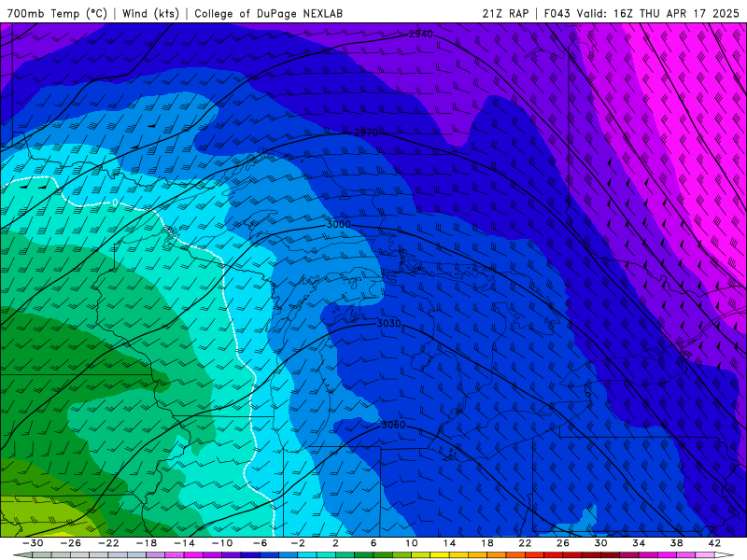The width and height of the screenshot is (747, 560).
Task: Click the -14 colorbar scale label
Action: (x=184, y=543)
